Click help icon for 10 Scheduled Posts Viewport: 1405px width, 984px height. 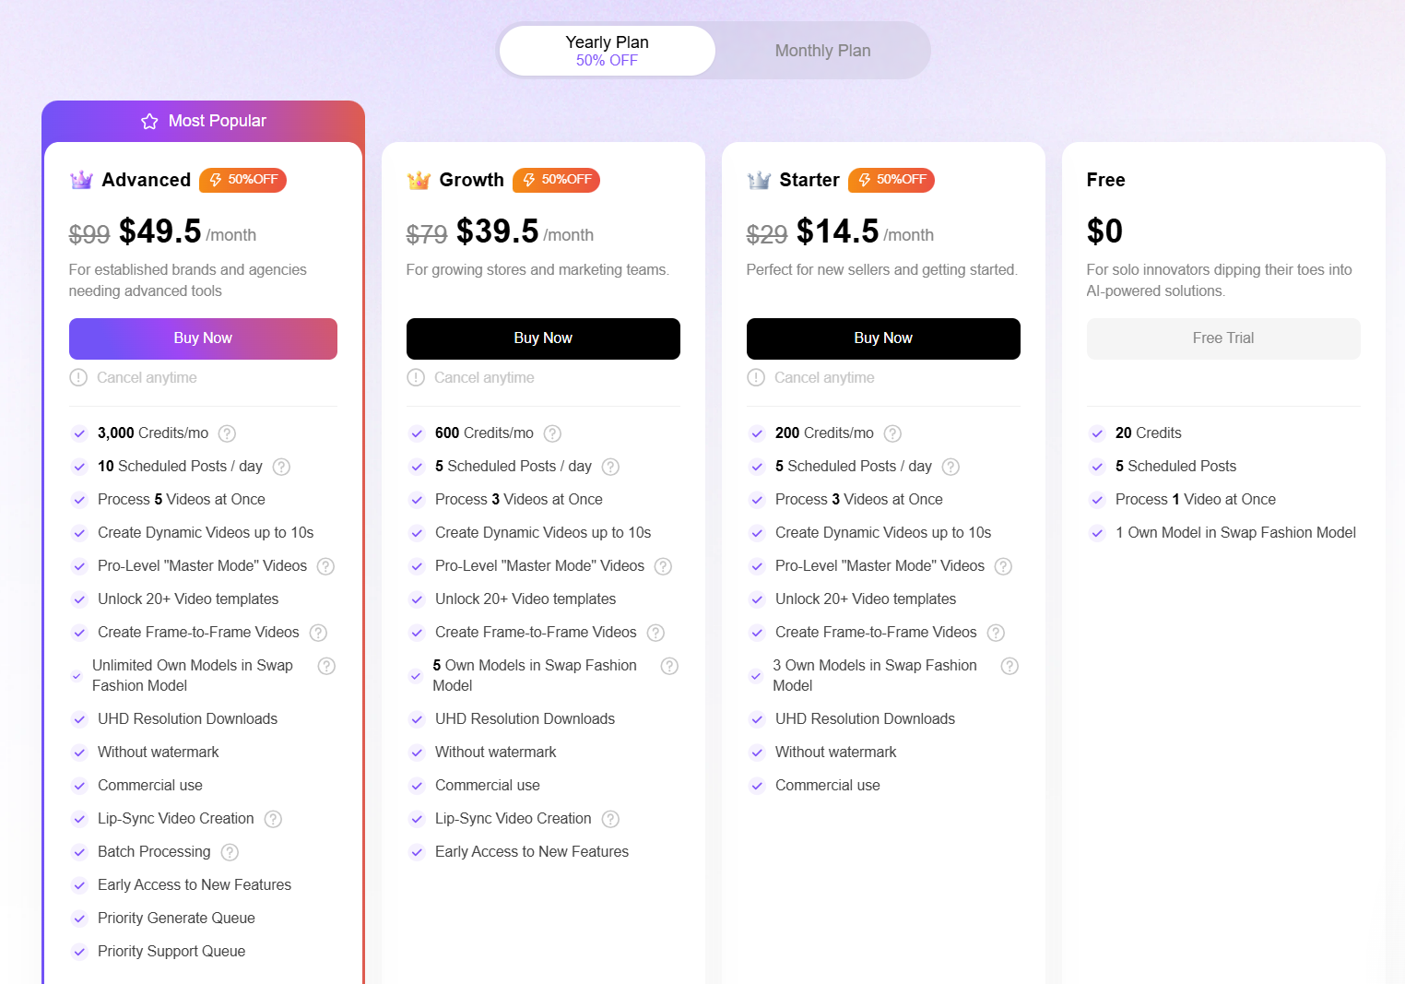click(281, 467)
